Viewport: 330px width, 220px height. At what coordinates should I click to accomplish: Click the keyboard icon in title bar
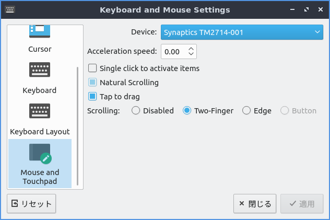click(9, 9)
